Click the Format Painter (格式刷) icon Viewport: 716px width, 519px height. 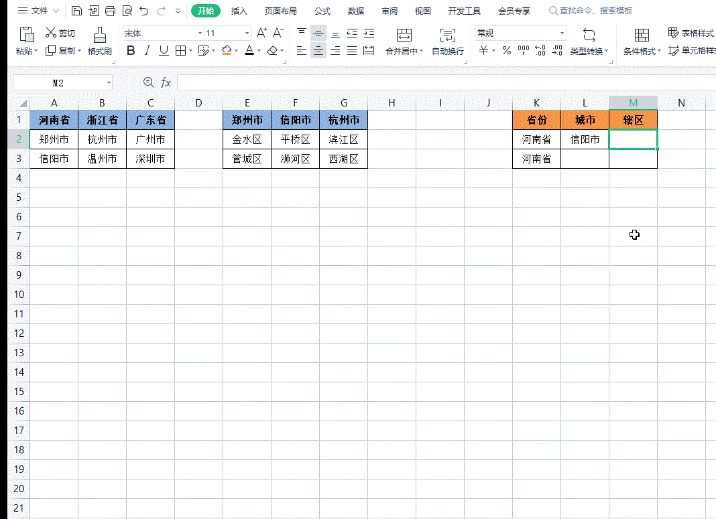99,35
